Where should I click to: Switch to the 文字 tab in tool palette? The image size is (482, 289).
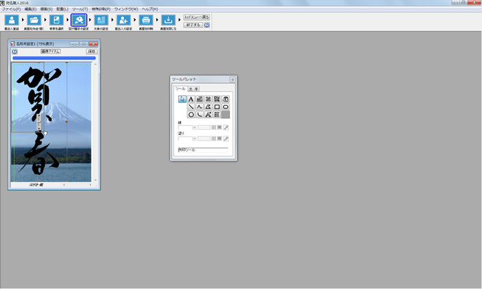coord(194,89)
